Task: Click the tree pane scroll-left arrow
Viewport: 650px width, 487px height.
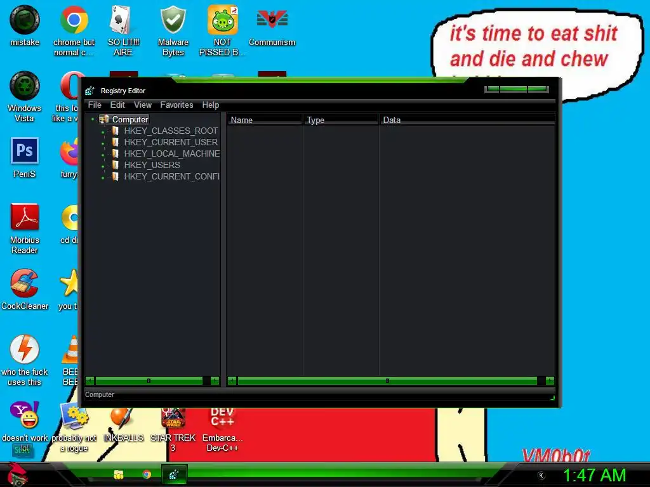Action: coord(90,380)
